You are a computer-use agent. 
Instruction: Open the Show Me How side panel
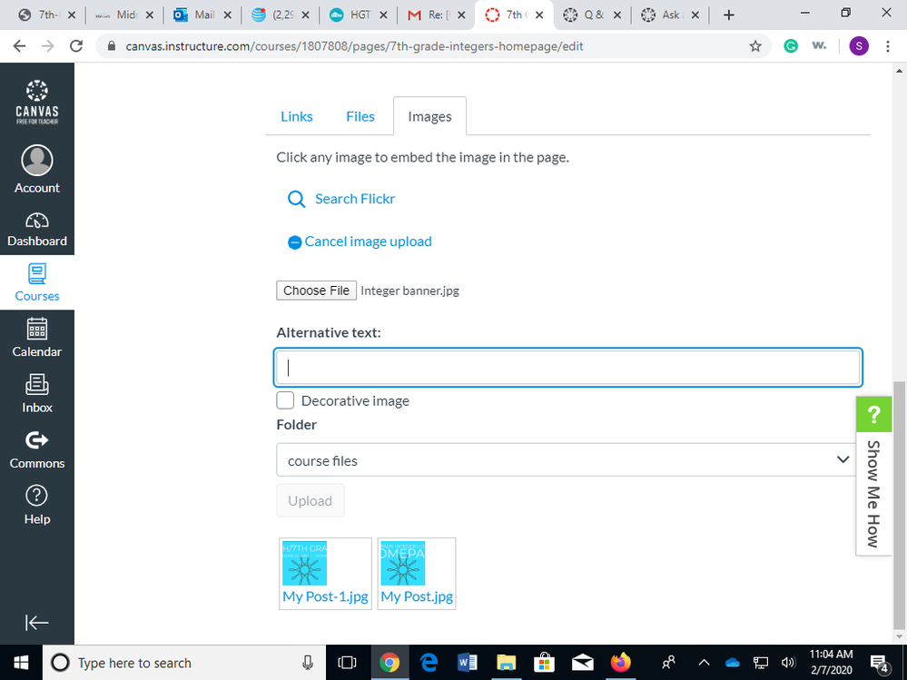872,495
